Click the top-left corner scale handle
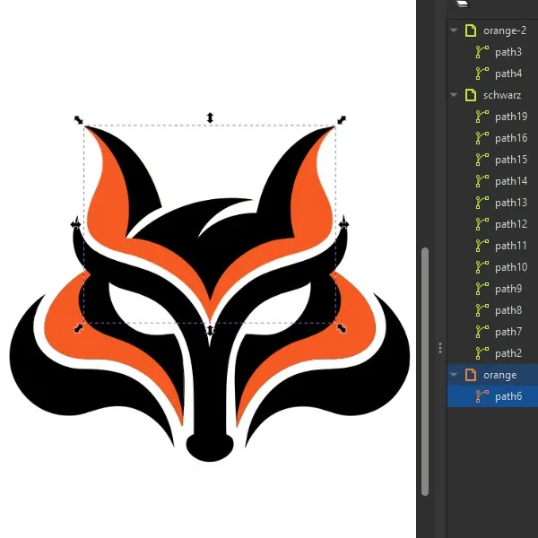The height and width of the screenshot is (538, 538). (79, 120)
